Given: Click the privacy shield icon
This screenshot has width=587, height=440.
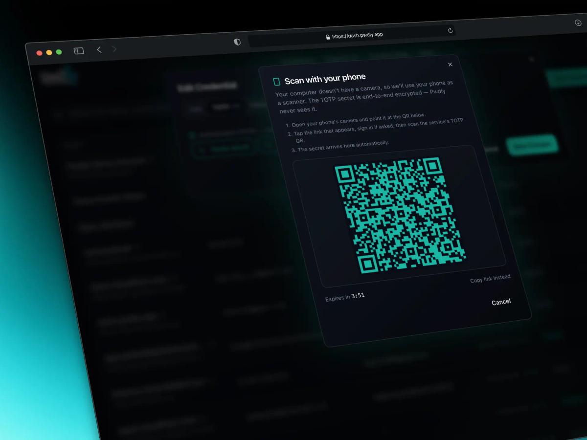Looking at the screenshot, I should click(237, 42).
